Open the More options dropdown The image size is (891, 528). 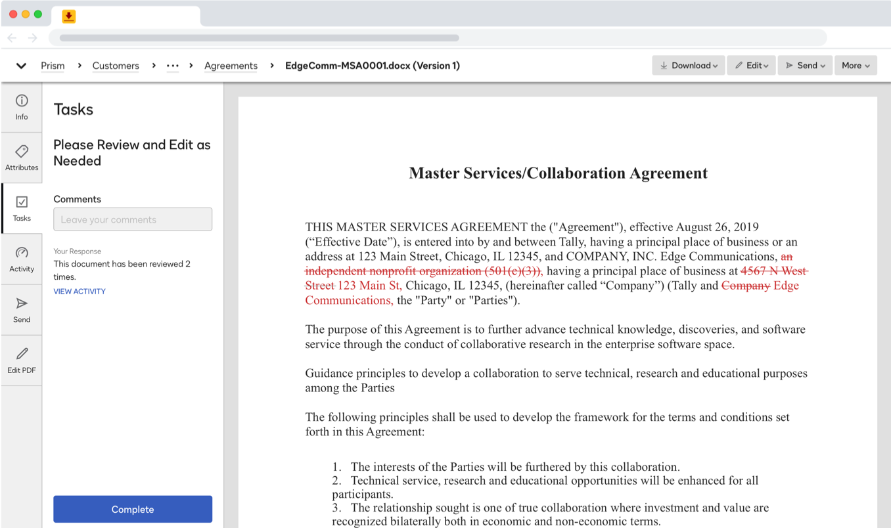tap(856, 65)
